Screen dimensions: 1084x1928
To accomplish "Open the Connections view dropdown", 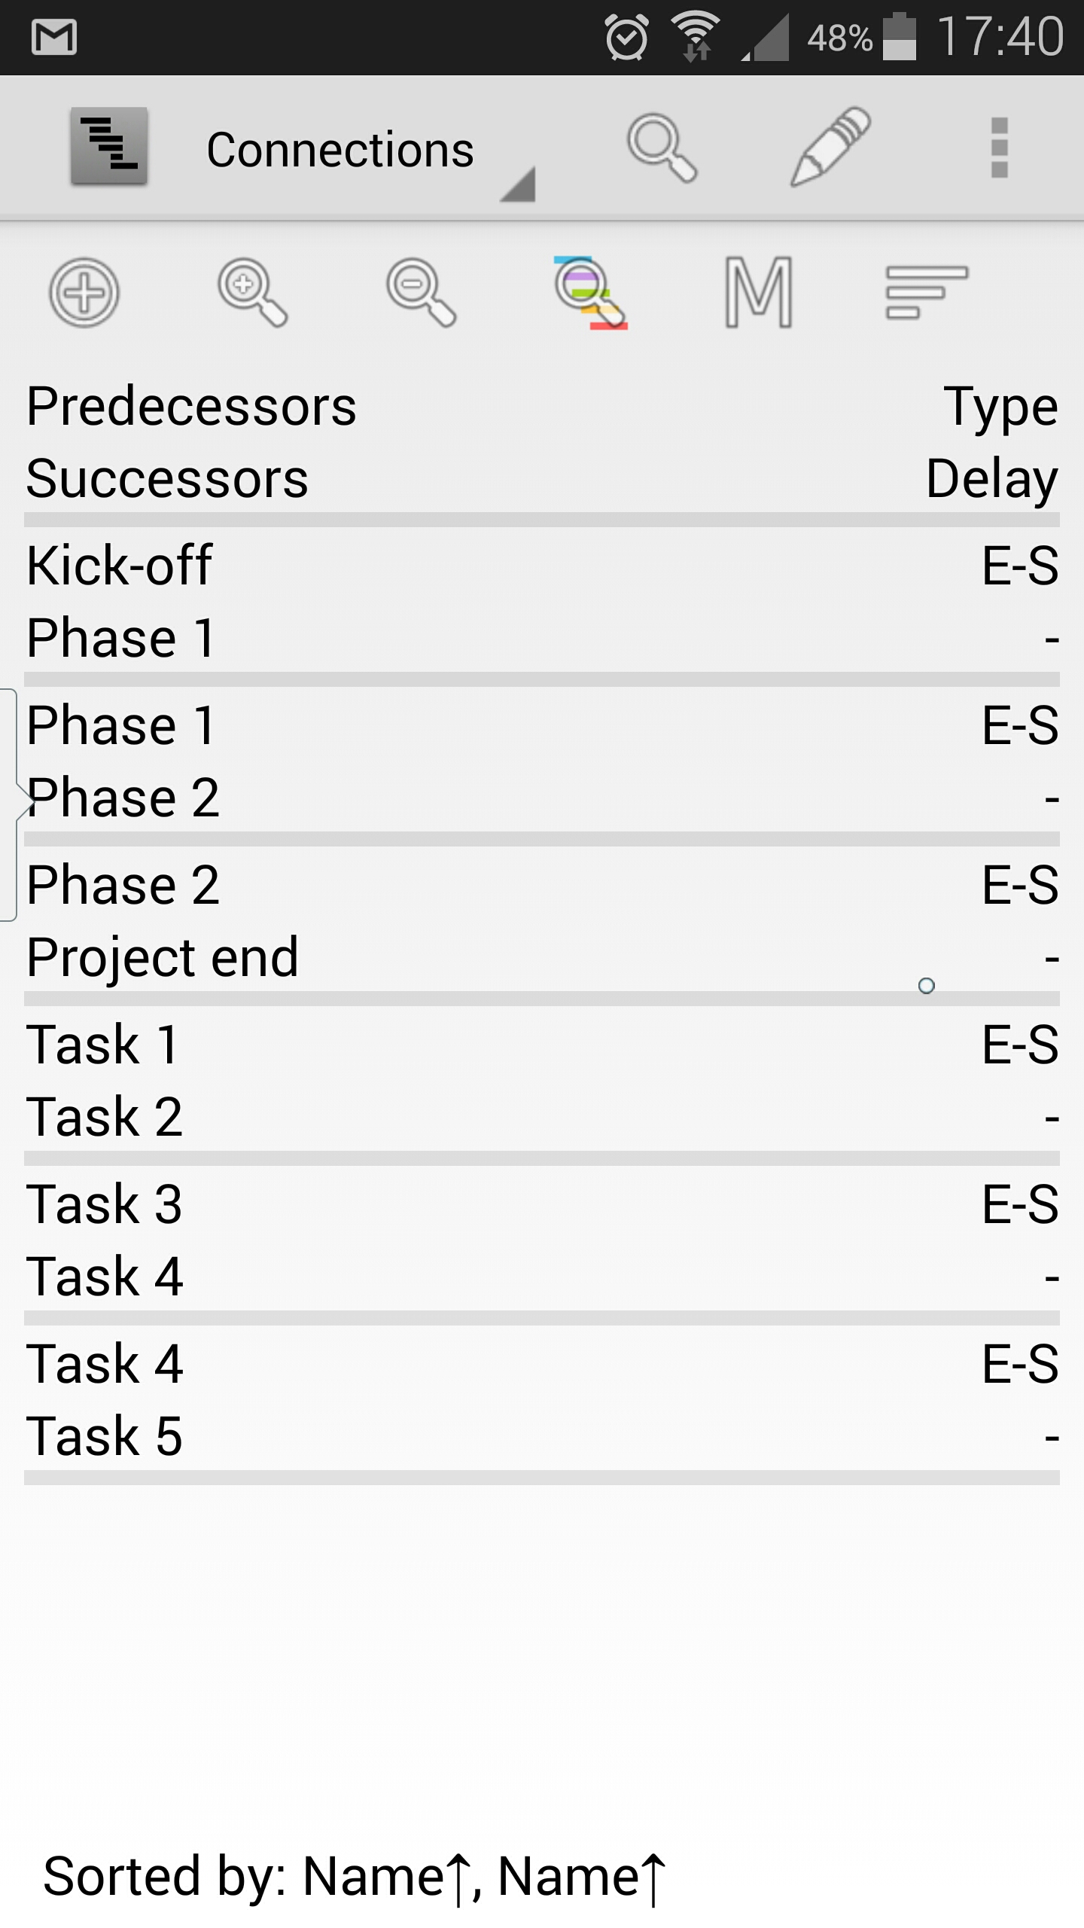I will pyautogui.click(x=369, y=151).
